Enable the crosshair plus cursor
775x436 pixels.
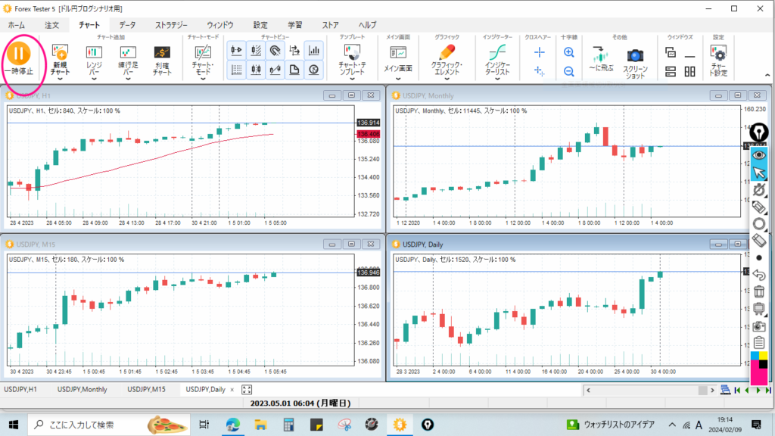coord(539,52)
